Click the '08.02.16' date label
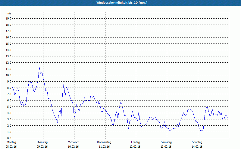 click(11, 147)
